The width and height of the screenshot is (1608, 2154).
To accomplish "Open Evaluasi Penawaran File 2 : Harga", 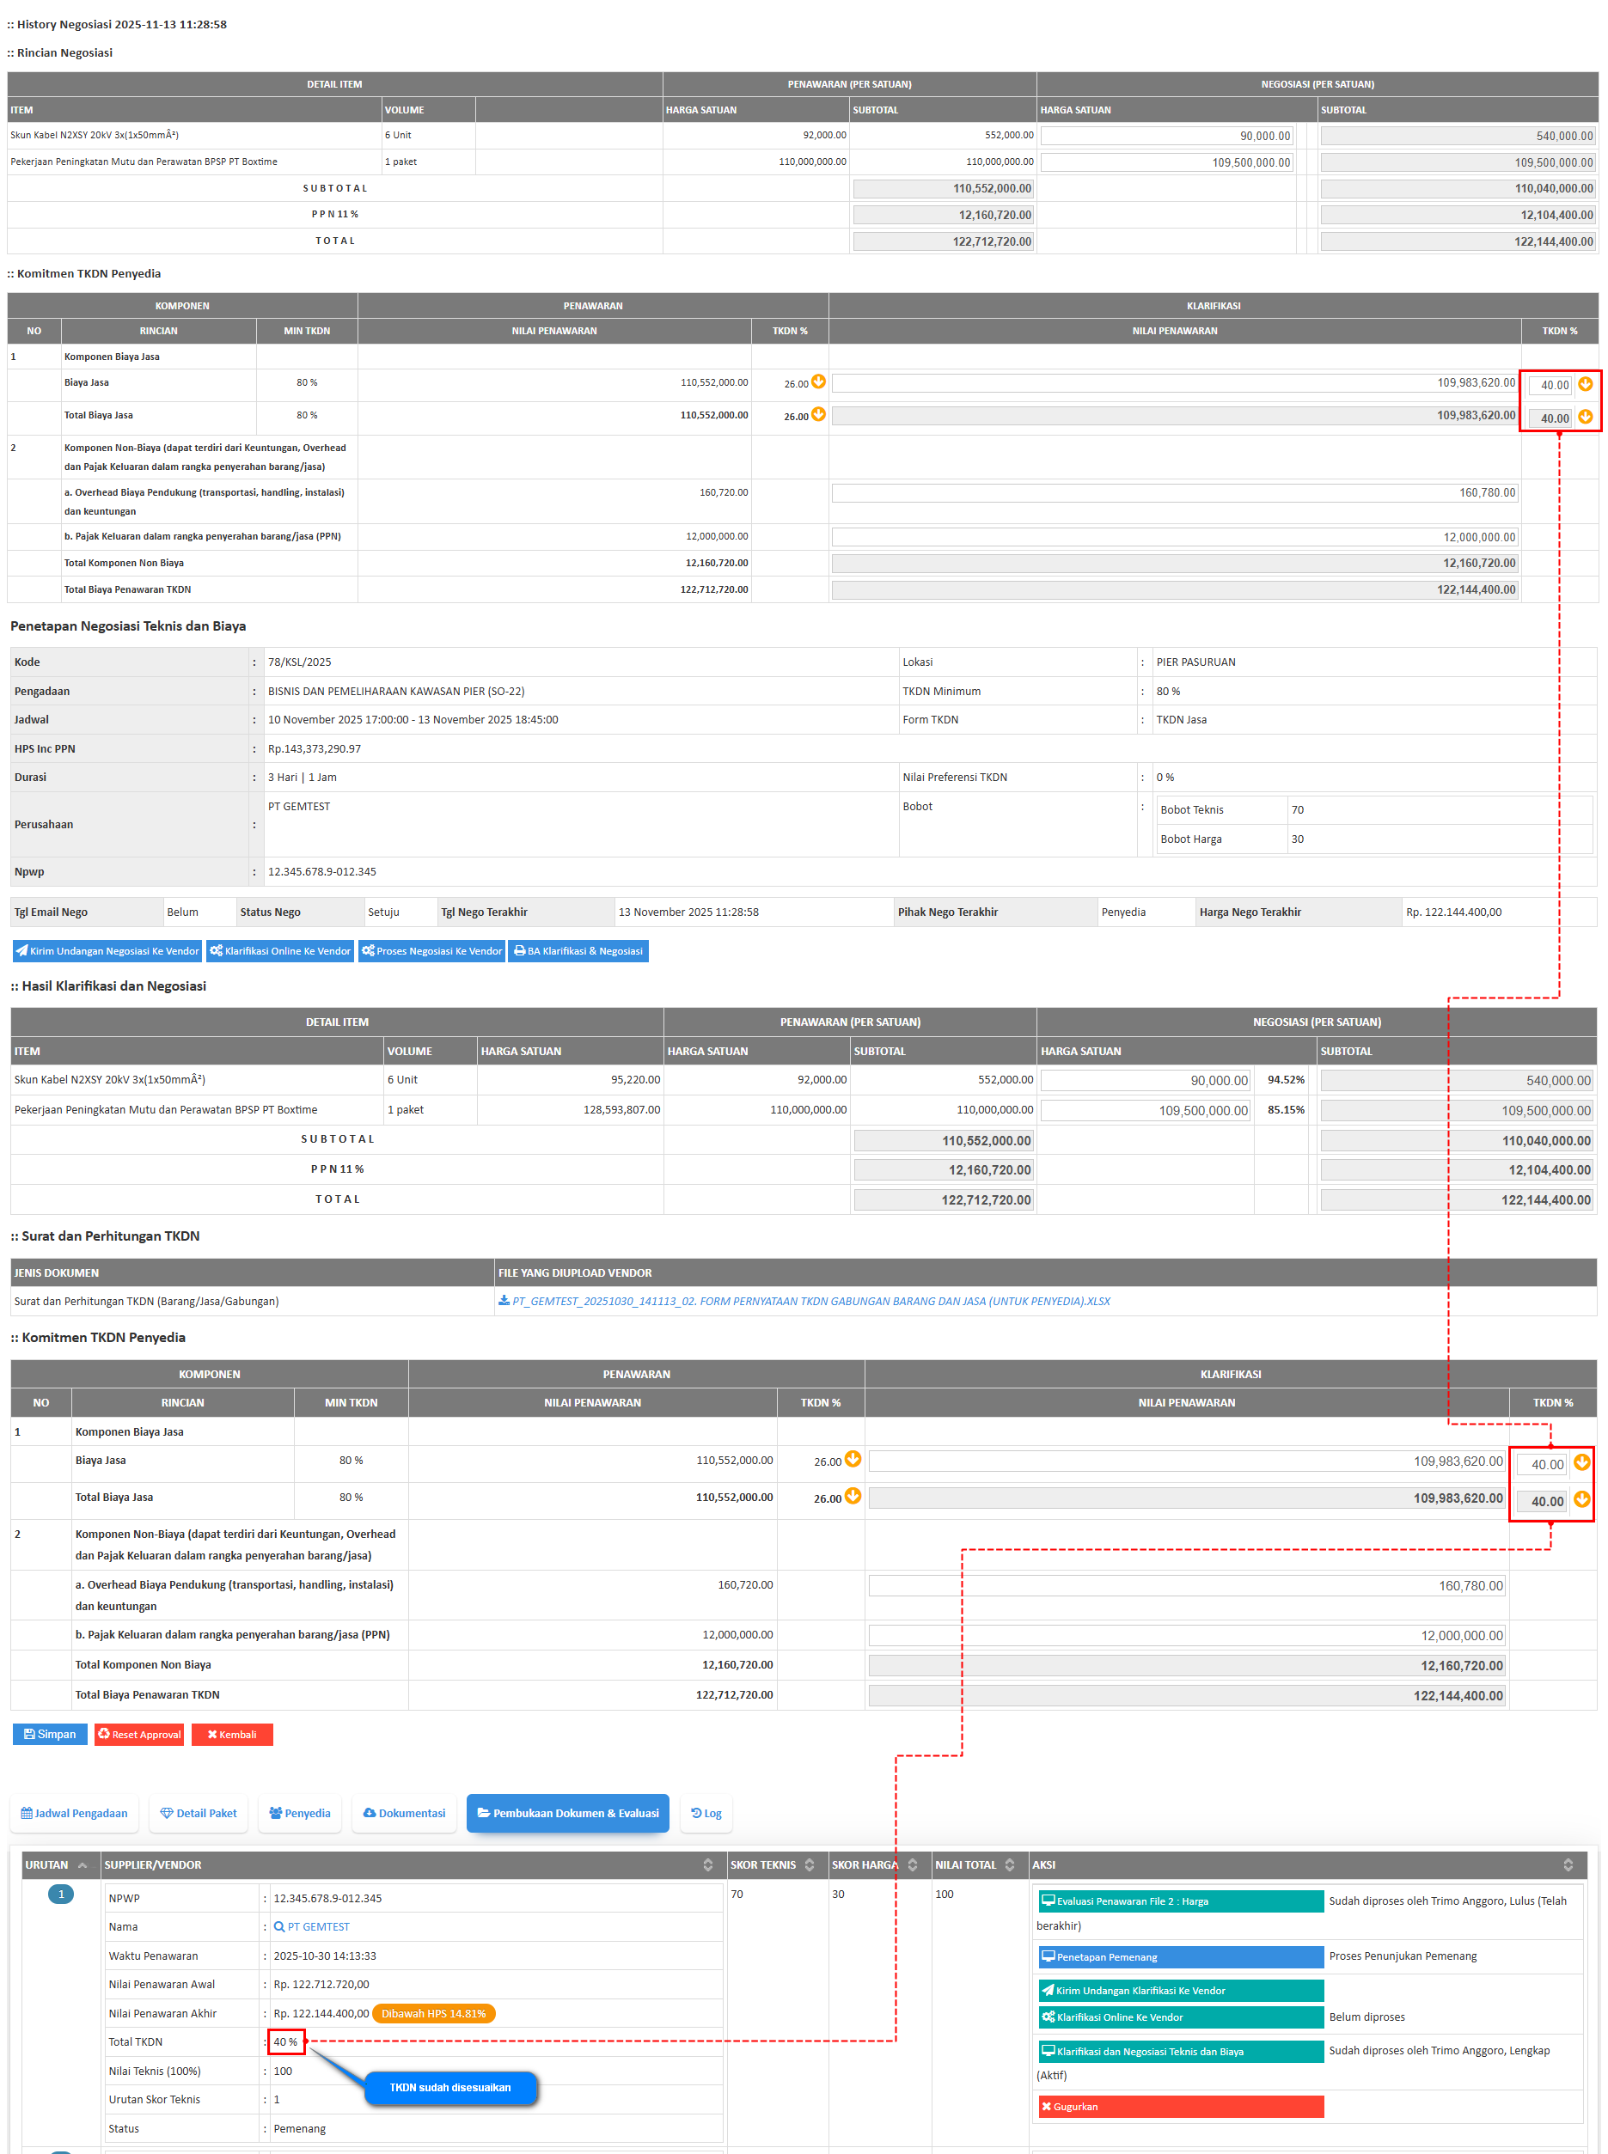I will pos(1181,1901).
